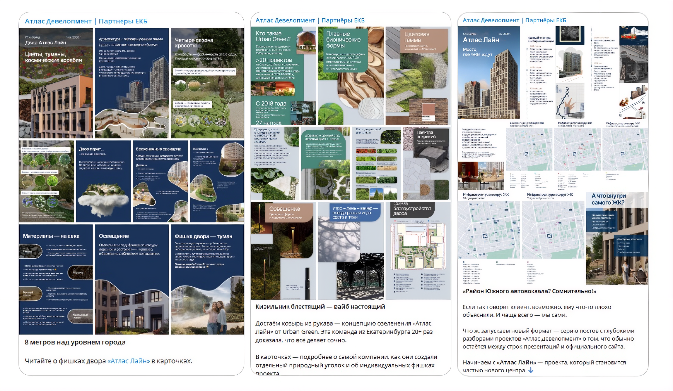View the 'Двор парит...' floating island slide
This screenshot has width=673, height=391.
coord(103,181)
